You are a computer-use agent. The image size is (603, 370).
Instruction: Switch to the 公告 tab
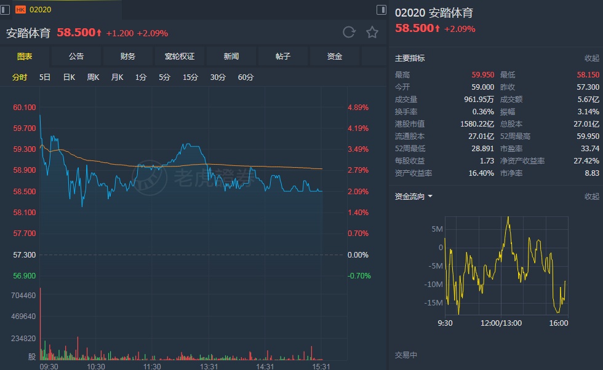pos(76,57)
